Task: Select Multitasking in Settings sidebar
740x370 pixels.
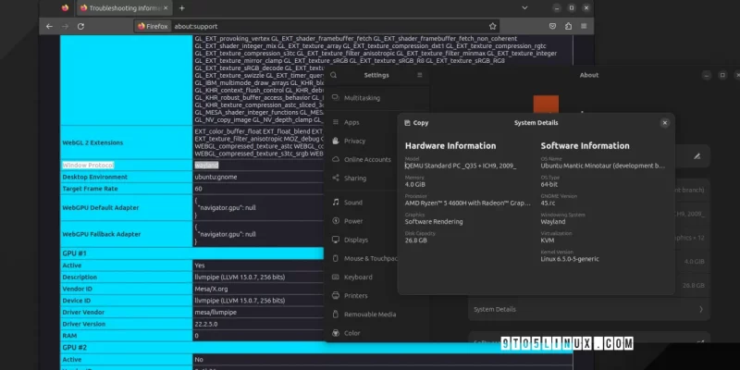Action: coord(376,98)
